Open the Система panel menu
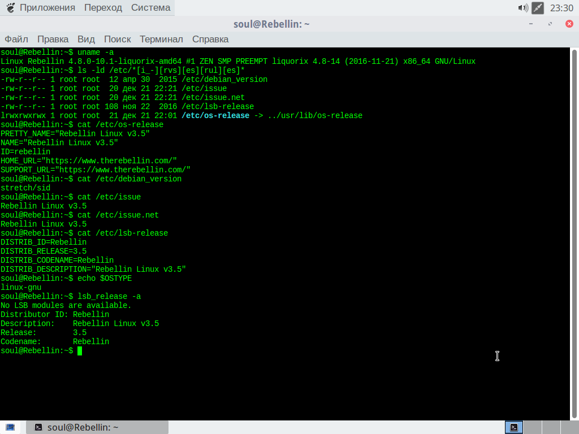 tap(150, 7)
